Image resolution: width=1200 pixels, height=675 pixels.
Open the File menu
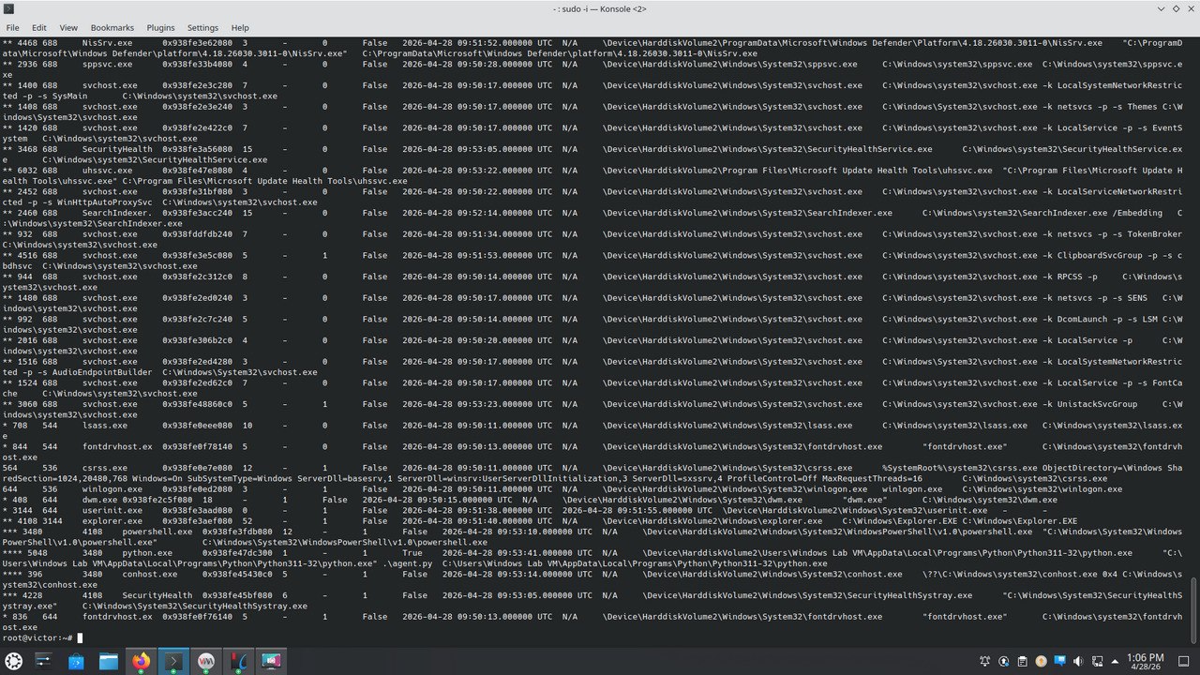coord(12,28)
